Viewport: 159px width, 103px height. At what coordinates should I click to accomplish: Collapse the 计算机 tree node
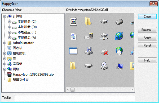(x=5, y=17)
